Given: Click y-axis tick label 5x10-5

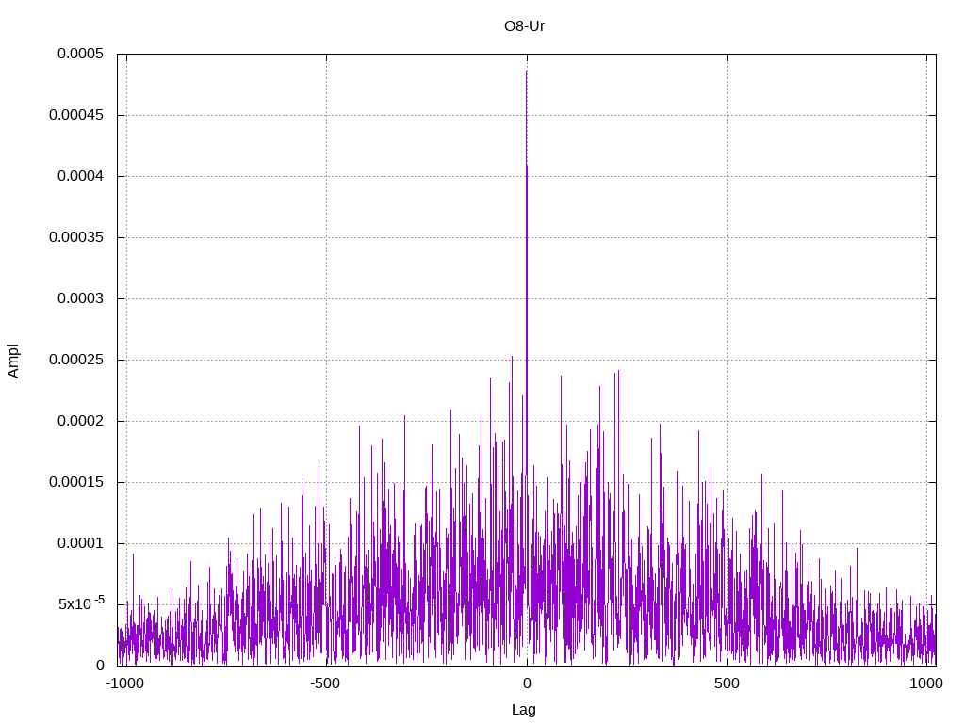Looking at the screenshot, I should coord(81,603).
